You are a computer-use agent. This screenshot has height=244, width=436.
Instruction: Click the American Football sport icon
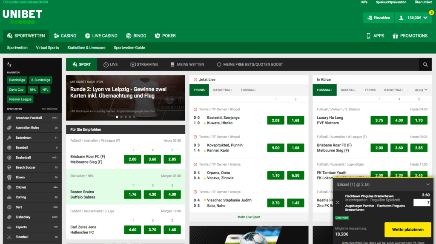point(9,118)
